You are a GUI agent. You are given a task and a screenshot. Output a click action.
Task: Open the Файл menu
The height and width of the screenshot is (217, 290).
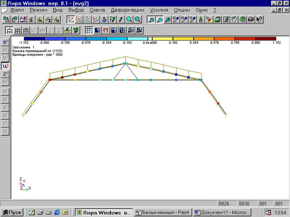(17, 10)
